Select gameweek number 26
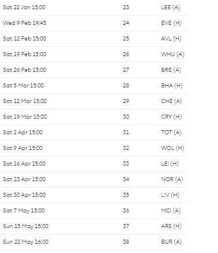218x253 pixels. (126, 54)
